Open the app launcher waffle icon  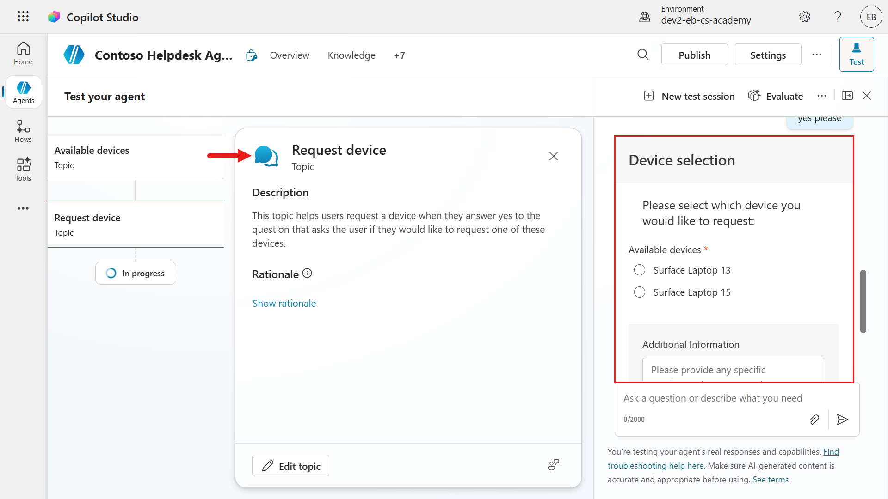(x=23, y=17)
